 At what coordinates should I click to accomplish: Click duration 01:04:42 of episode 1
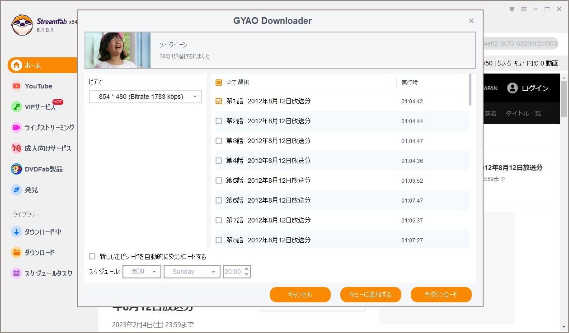[x=412, y=102]
